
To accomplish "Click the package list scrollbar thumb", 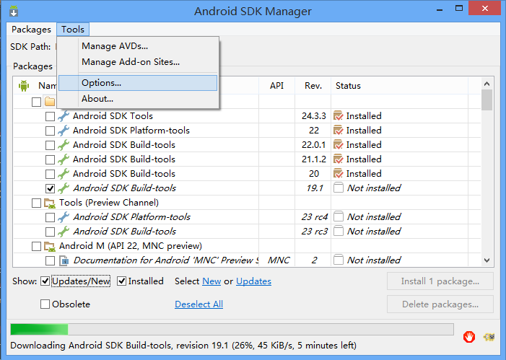I will 487,100.
